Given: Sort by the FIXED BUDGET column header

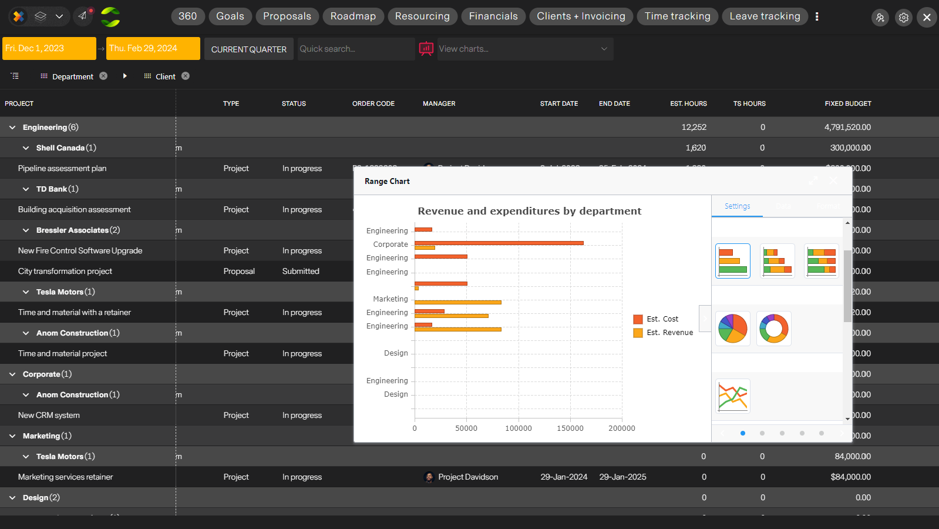Looking at the screenshot, I should (x=848, y=103).
